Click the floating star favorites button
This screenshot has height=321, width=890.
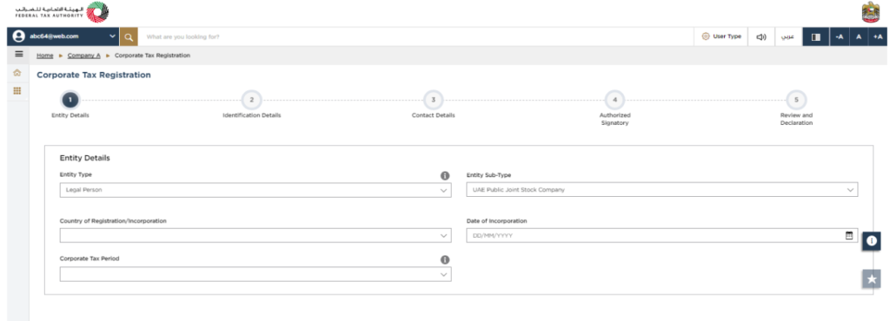871,278
